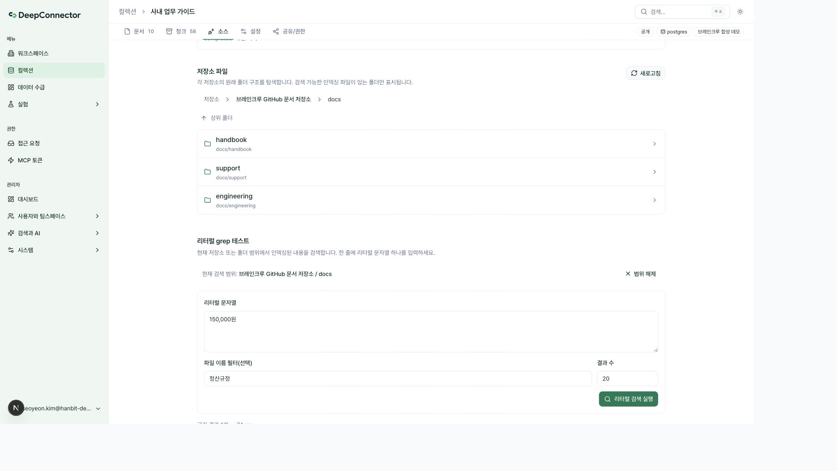Screen dimensions: 837x471
Task: Click the 리터럴 문자열 textarea
Action: coord(431,332)
